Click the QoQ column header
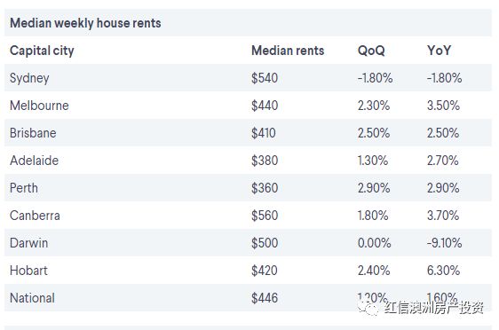The width and height of the screenshot is (499, 330). 371,51
